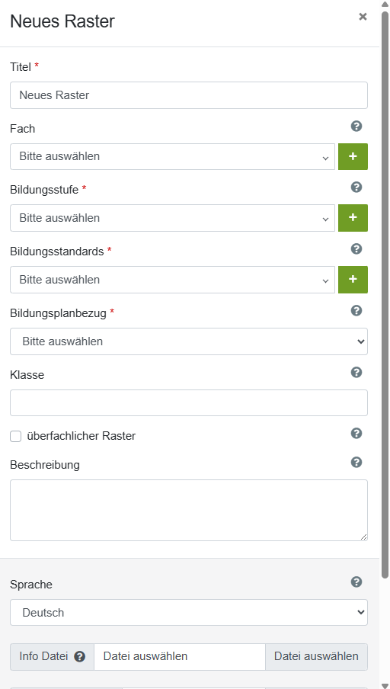
Task: Open the Bildungsplanbezug dropdown
Action: (189, 341)
